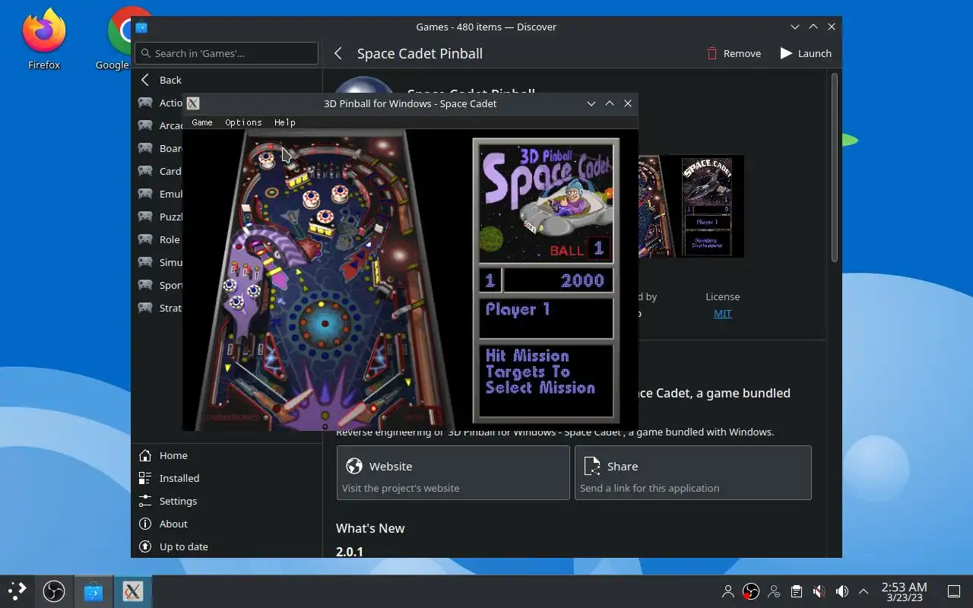Viewport: 973px width, 608px height.
Task: Select the Card games category icon
Action: [145, 171]
